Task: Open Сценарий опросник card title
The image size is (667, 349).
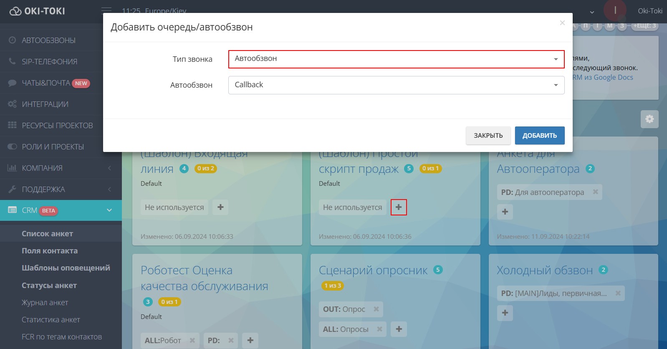Action: pyautogui.click(x=373, y=271)
